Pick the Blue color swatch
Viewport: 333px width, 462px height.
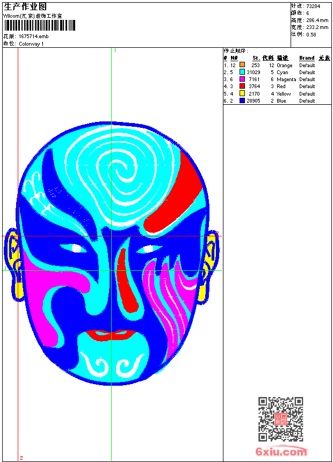pyautogui.click(x=242, y=100)
